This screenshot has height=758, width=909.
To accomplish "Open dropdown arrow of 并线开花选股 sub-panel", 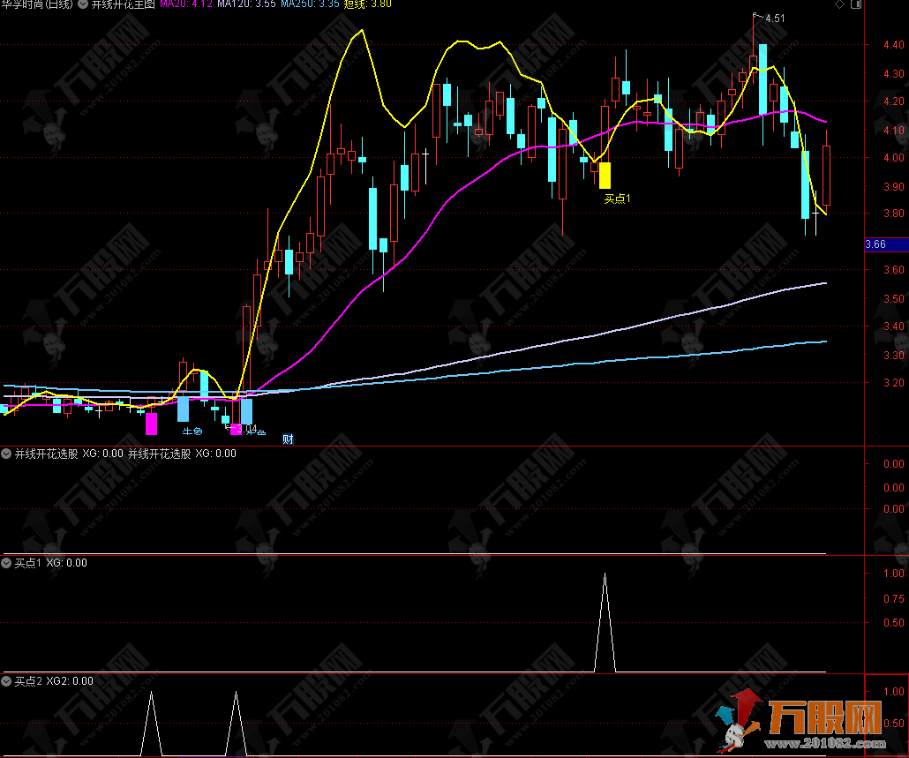I will [6, 454].
